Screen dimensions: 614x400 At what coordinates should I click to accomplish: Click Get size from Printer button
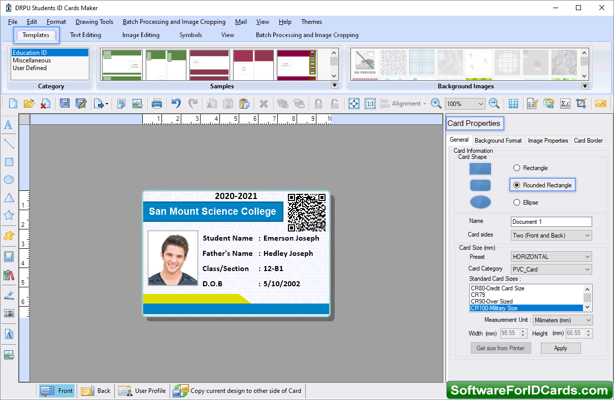pyautogui.click(x=501, y=348)
